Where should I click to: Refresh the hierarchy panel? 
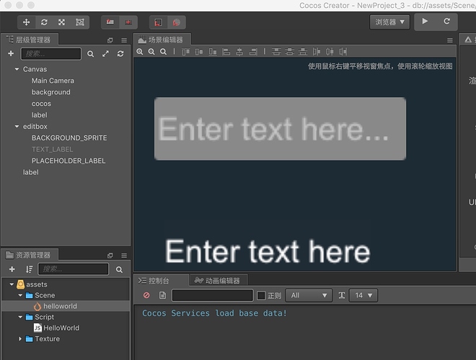[120, 53]
